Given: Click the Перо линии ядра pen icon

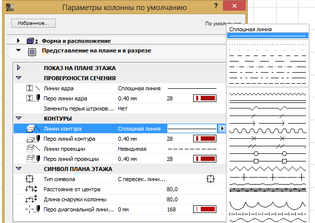Looking at the screenshot, I should (x=33, y=98).
